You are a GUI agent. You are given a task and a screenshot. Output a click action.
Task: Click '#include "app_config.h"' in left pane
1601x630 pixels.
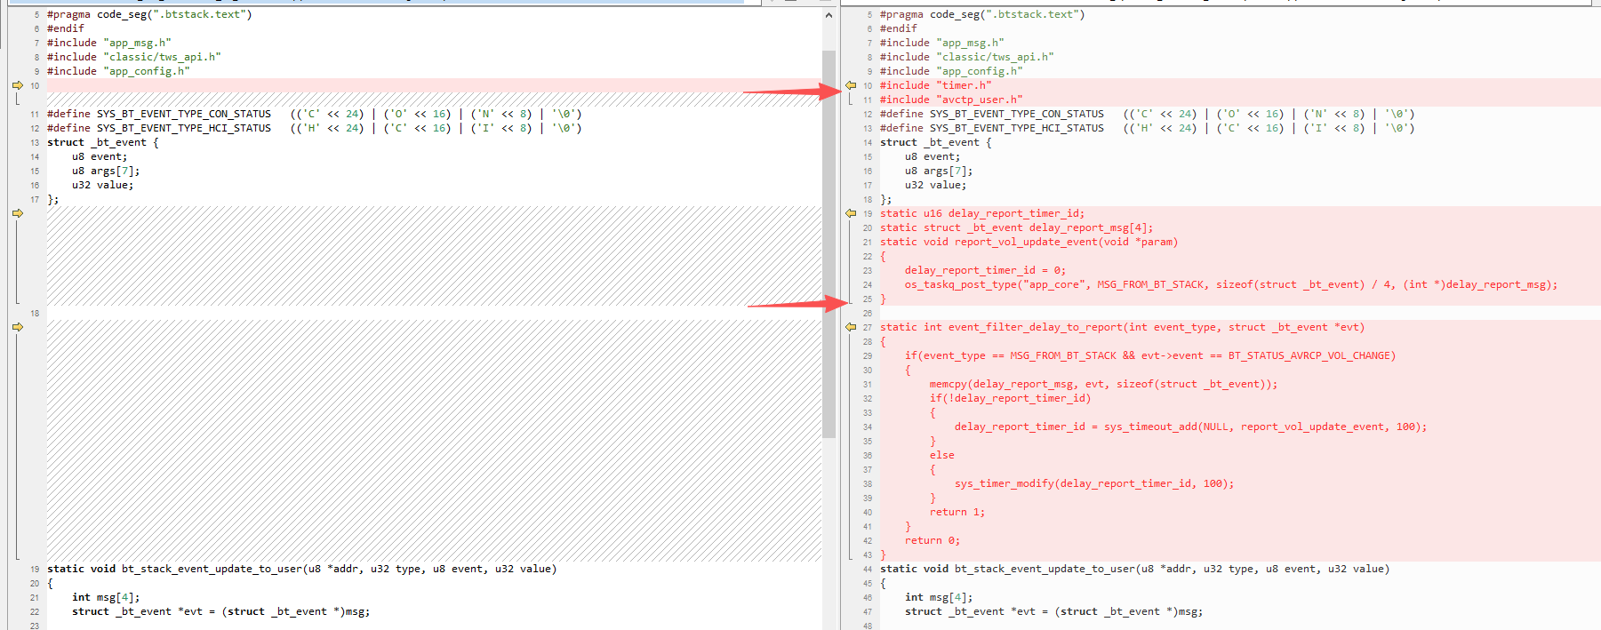pyautogui.click(x=118, y=71)
